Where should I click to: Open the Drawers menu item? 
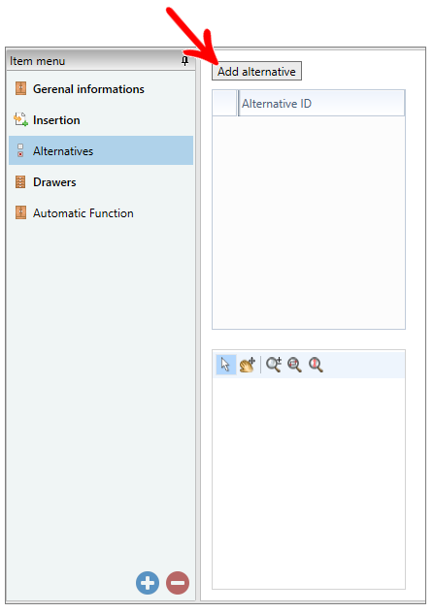point(101,182)
